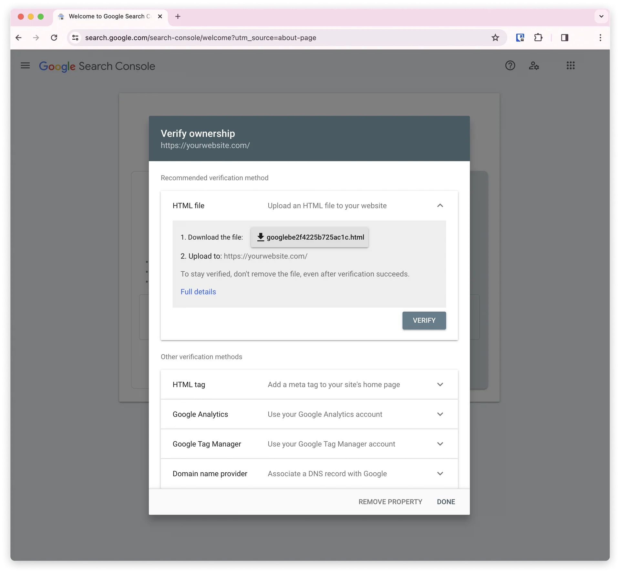The width and height of the screenshot is (620, 573).
Task: Open the Full details link
Action: coord(198,291)
